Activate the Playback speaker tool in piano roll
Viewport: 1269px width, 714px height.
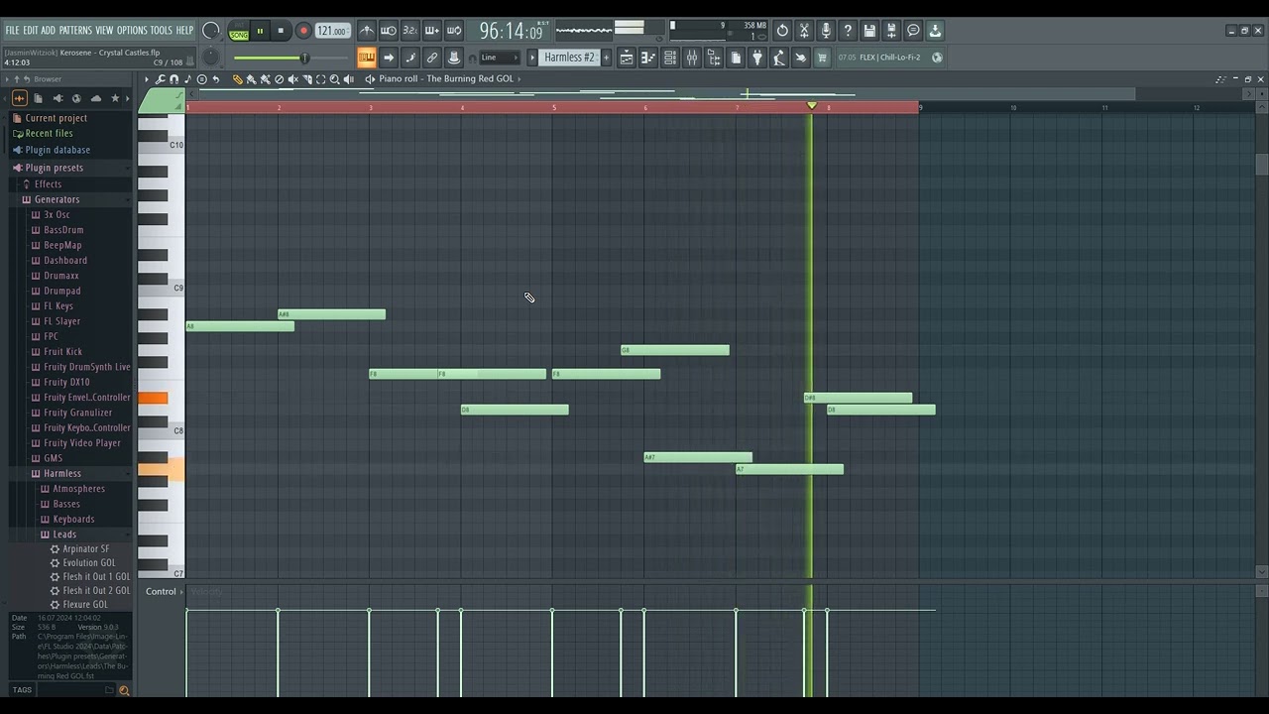(349, 79)
